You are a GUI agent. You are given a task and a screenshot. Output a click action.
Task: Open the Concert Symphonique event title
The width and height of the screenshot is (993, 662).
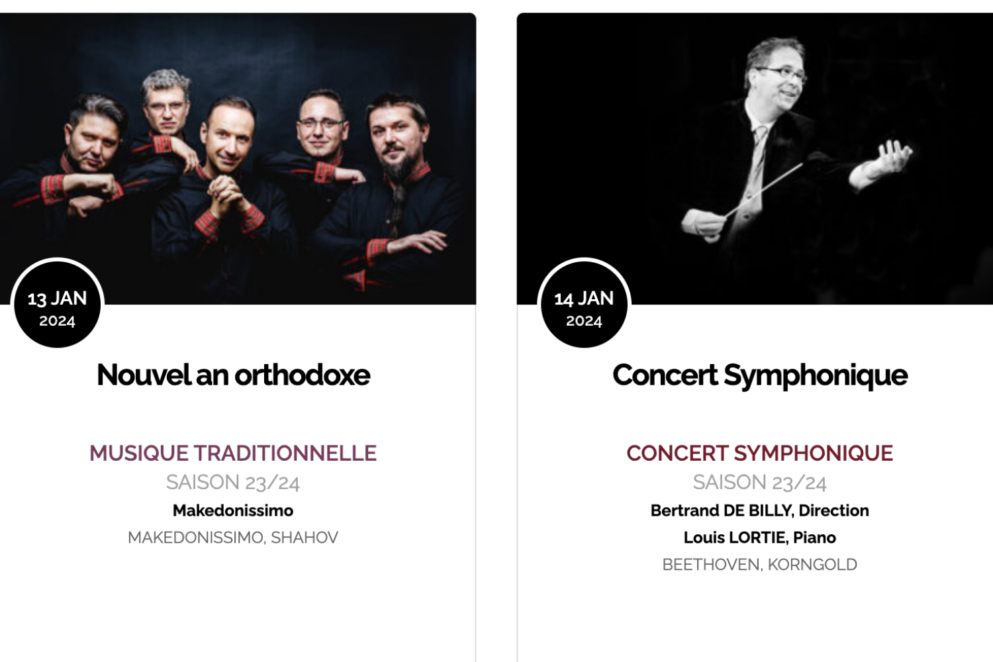pos(759,375)
